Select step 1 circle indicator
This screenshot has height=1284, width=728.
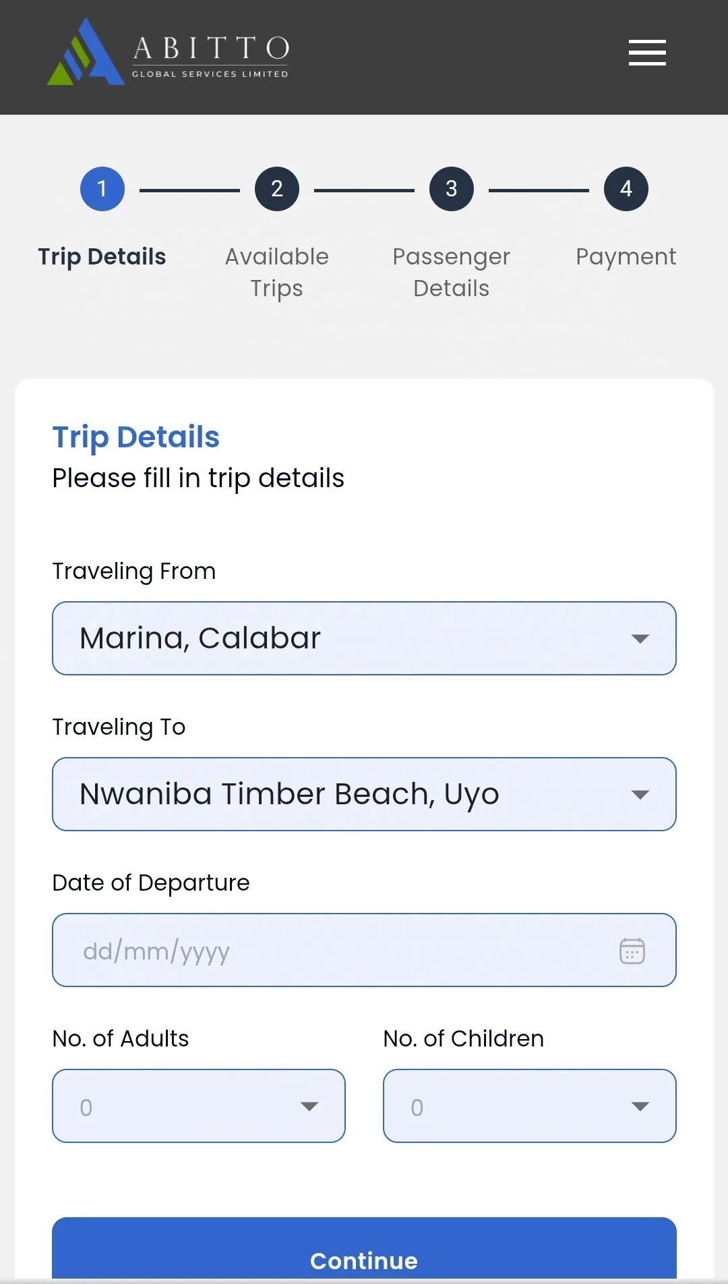[x=102, y=189]
